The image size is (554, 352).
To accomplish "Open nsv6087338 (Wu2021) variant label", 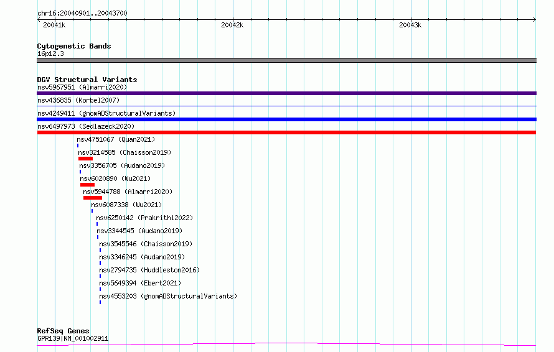I will (126, 205).
